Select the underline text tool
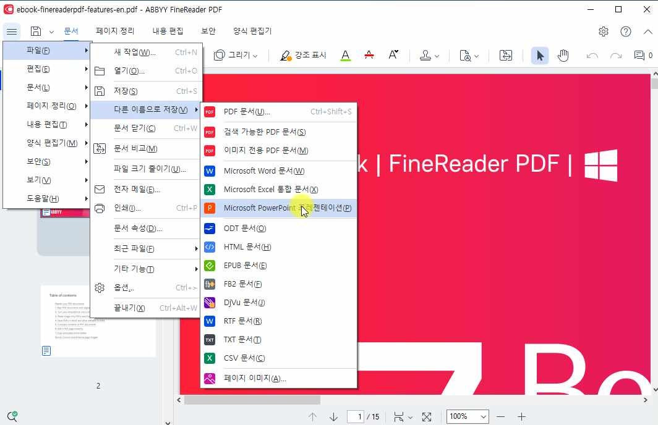The height and width of the screenshot is (425, 658). (x=345, y=56)
